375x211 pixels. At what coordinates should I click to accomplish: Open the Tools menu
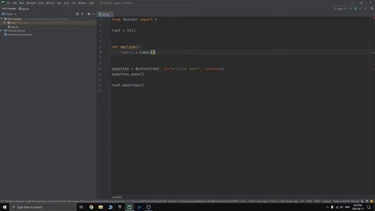tap(66, 3)
